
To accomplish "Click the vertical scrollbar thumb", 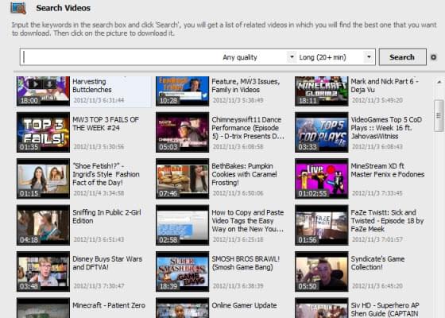I will pos(439,115).
